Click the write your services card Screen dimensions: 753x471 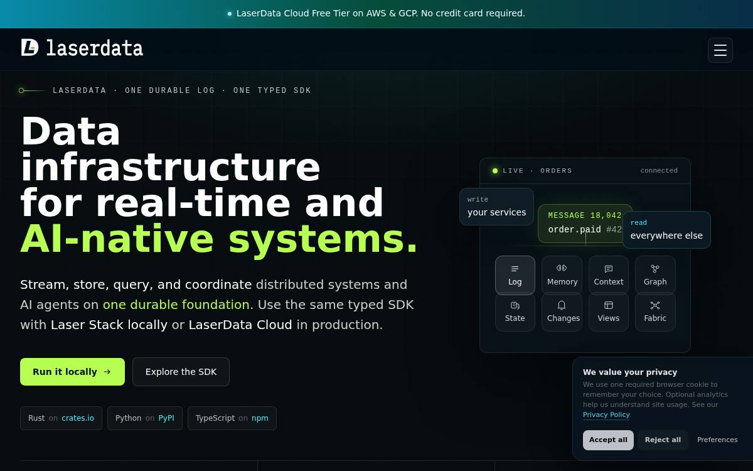496,207
